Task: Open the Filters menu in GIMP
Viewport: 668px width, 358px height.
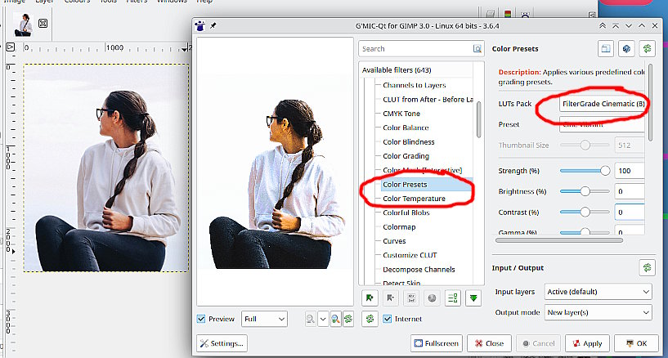Action: (137, 2)
